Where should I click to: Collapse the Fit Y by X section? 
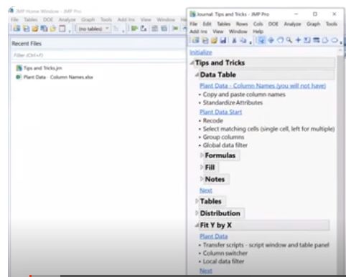tap(197, 225)
